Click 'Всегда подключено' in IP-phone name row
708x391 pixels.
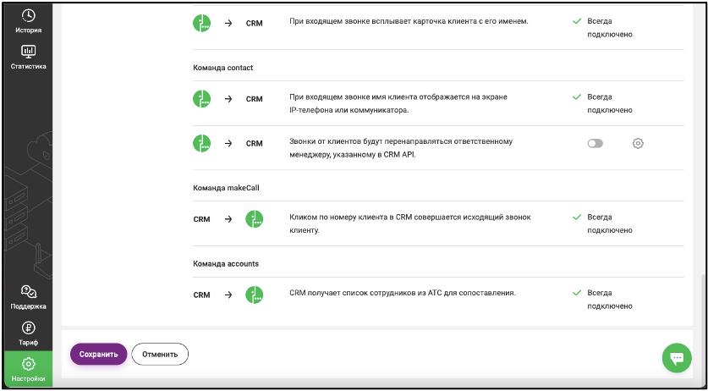pos(610,103)
